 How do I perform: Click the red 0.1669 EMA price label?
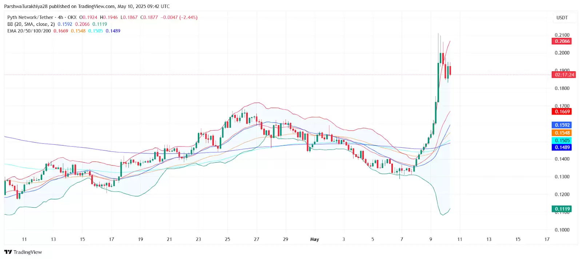(562, 112)
